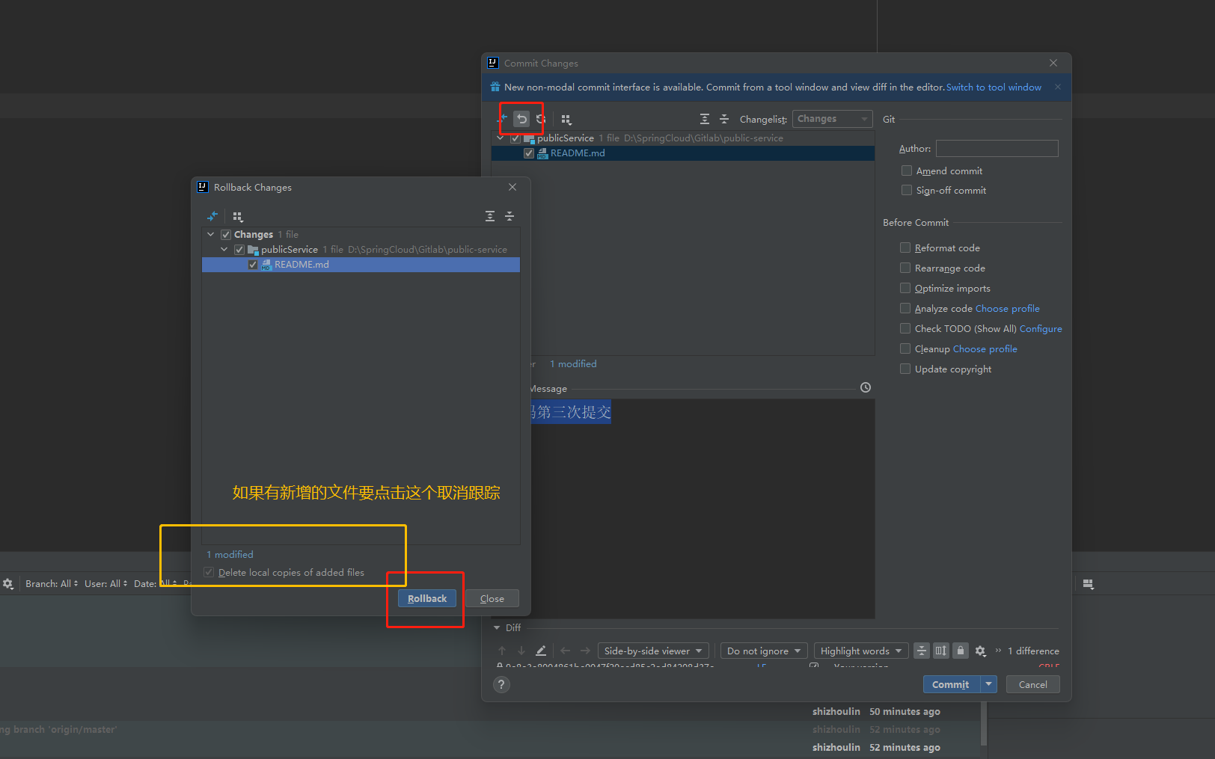The image size is (1215, 759).
Task: Enable Update copyright checkbox
Action: [x=905, y=369]
